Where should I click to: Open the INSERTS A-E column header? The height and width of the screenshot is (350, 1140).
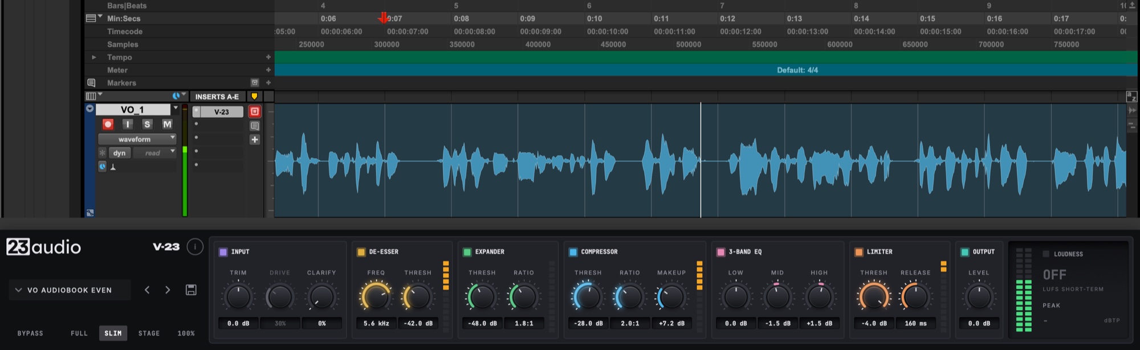pos(217,96)
